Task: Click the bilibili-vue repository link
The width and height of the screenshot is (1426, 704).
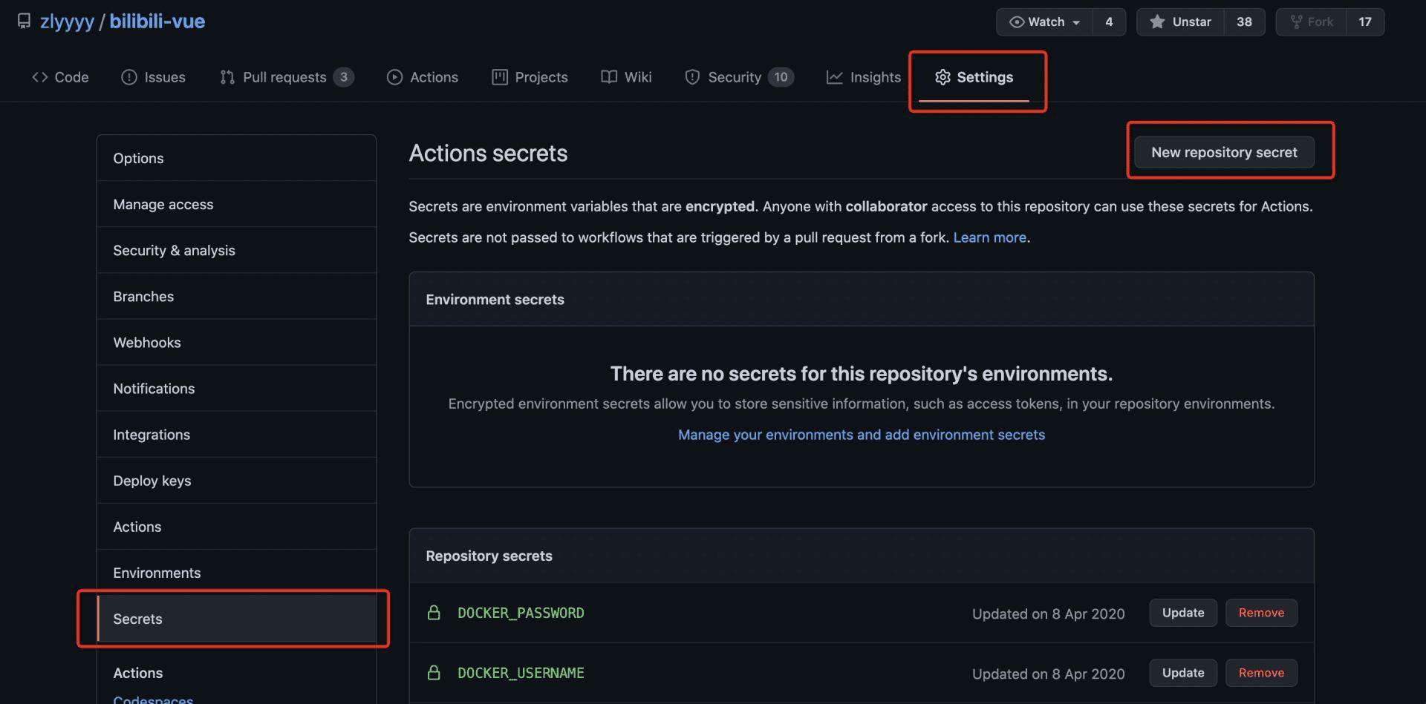Action: pos(157,22)
